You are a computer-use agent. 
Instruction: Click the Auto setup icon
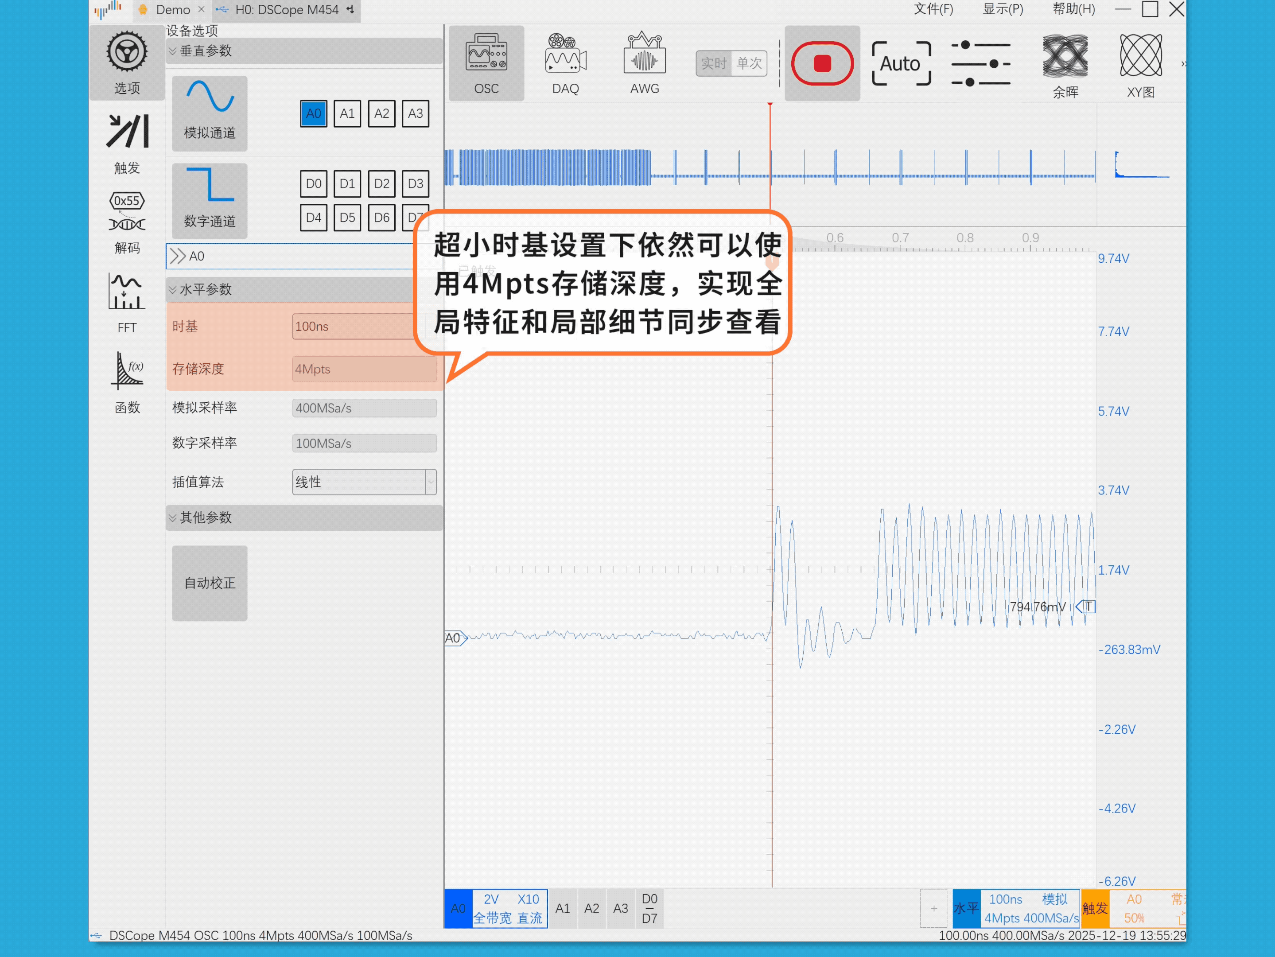tap(901, 63)
